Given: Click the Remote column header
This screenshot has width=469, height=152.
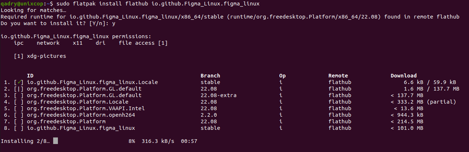Looking at the screenshot, I should (x=338, y=76).
